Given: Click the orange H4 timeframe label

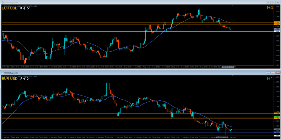Looking at the screenshot, I should click(270, 8).
